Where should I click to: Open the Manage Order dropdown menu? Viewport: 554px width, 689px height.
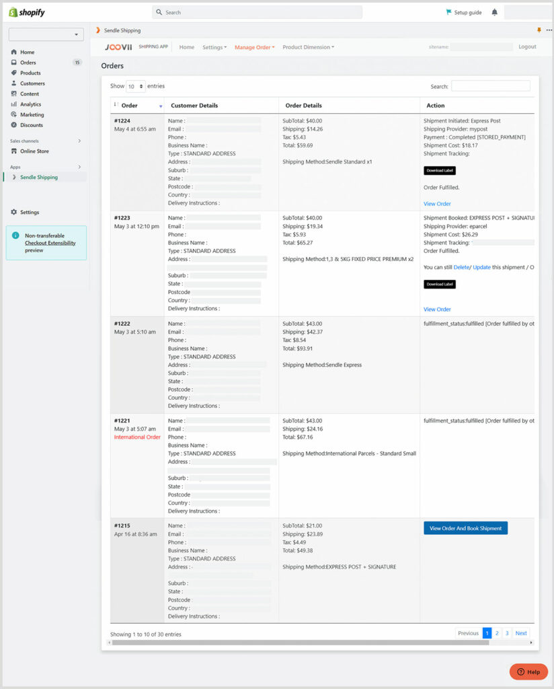(x=255, y=48)
